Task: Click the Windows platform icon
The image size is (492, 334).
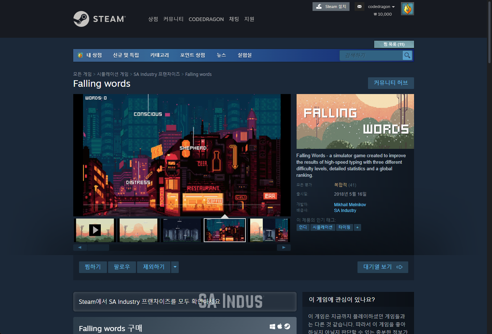Action: pos(272,326)
